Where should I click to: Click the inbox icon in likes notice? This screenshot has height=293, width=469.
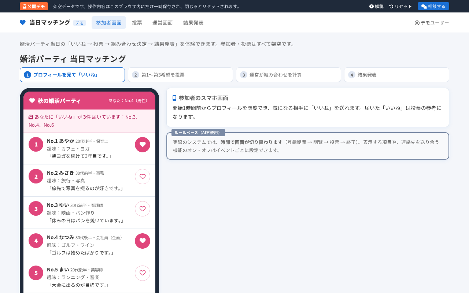point(31,117)
